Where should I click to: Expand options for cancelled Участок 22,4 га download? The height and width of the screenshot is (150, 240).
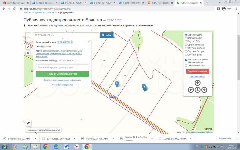pos(152,139)
